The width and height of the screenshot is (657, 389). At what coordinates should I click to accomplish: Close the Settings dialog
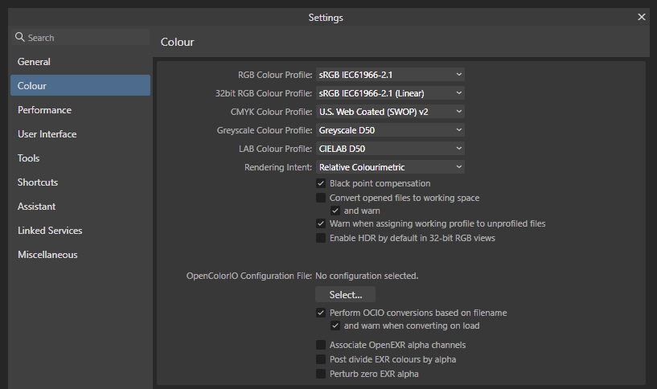point(642,17)
